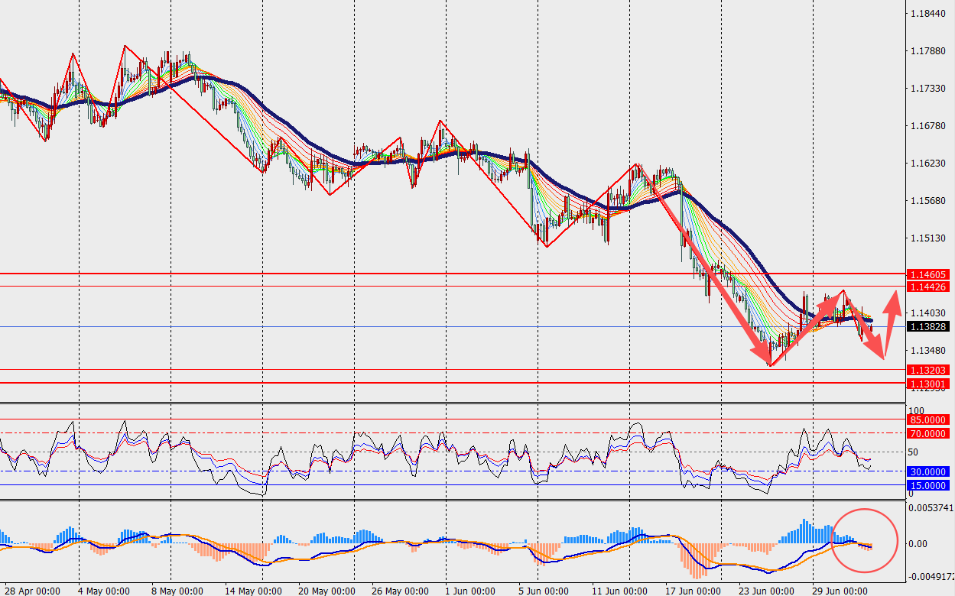Click the 1.13203 support level label
Image resolution: width=955 pixels, height=596 pixels.
[x=928, y=370]
